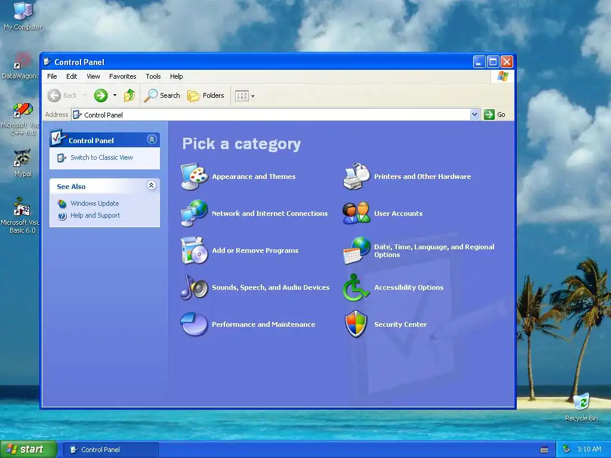
Task: Open Performance and Maintenance pie chart icon
Action: click(x=194, y=324)
